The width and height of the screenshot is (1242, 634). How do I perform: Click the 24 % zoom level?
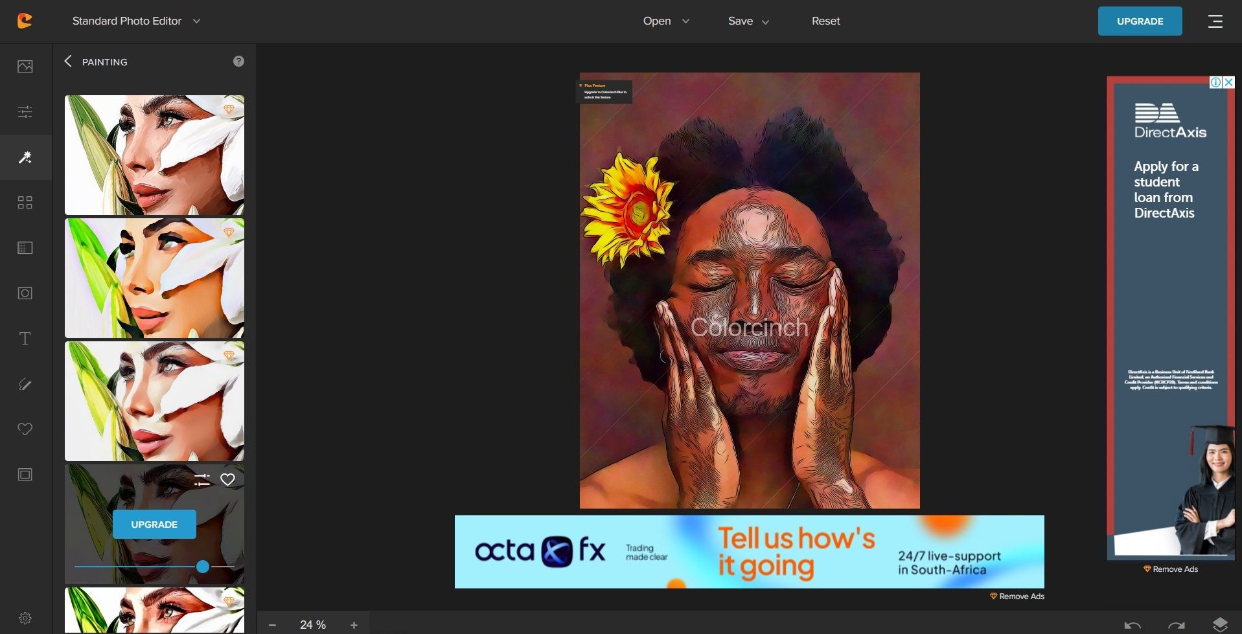pos(313,625)
